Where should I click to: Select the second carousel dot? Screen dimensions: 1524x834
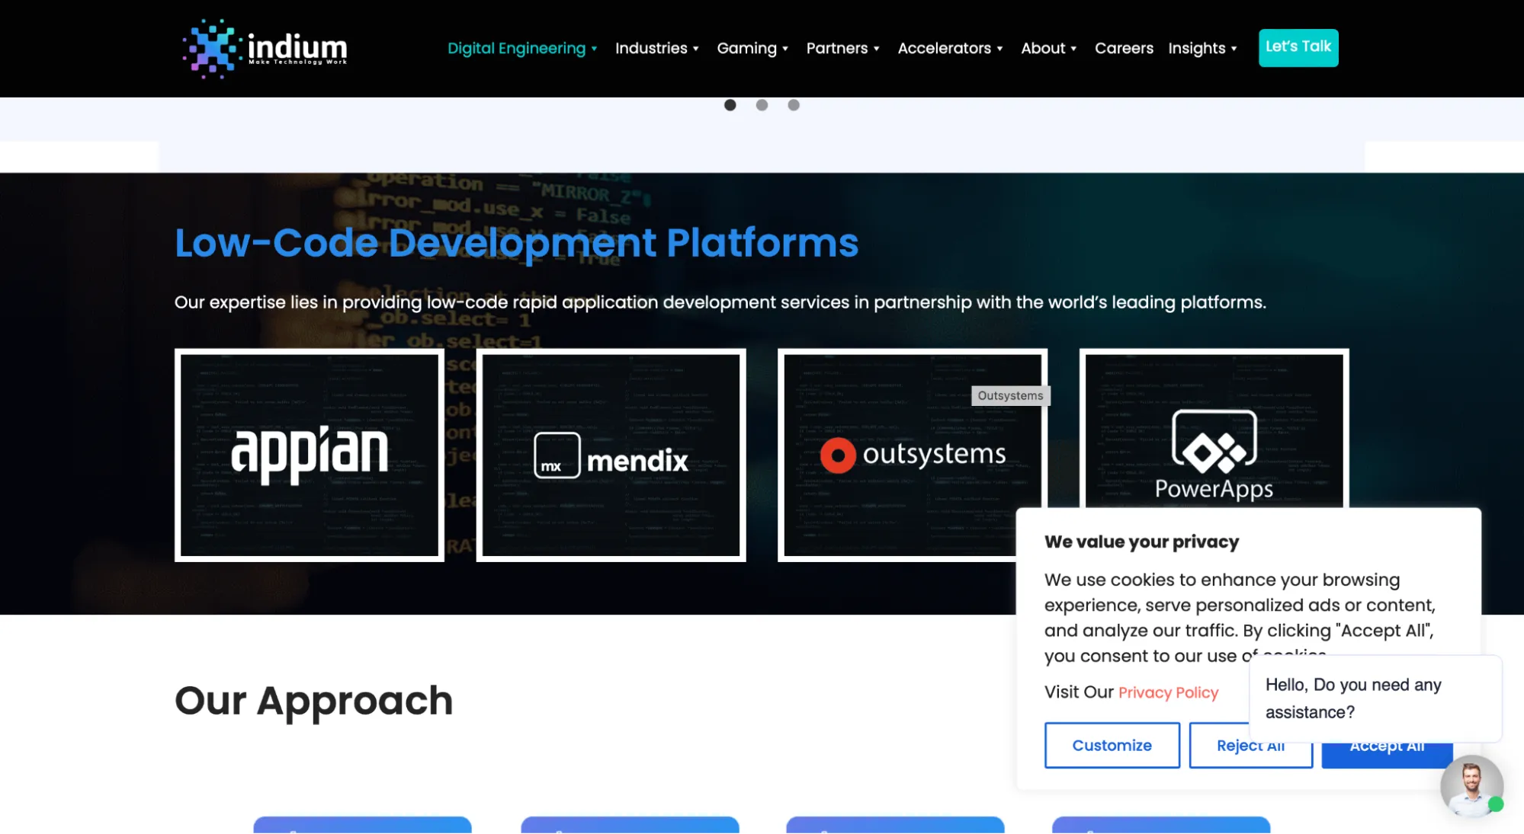762,105
